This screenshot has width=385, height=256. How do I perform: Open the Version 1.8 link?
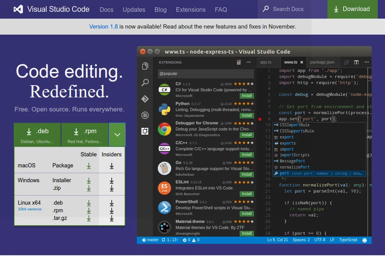click(103, 27)
